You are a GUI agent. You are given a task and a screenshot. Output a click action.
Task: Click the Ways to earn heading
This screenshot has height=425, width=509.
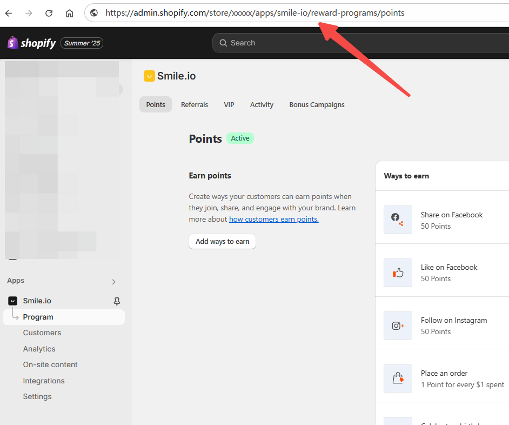tap(406, 176)
